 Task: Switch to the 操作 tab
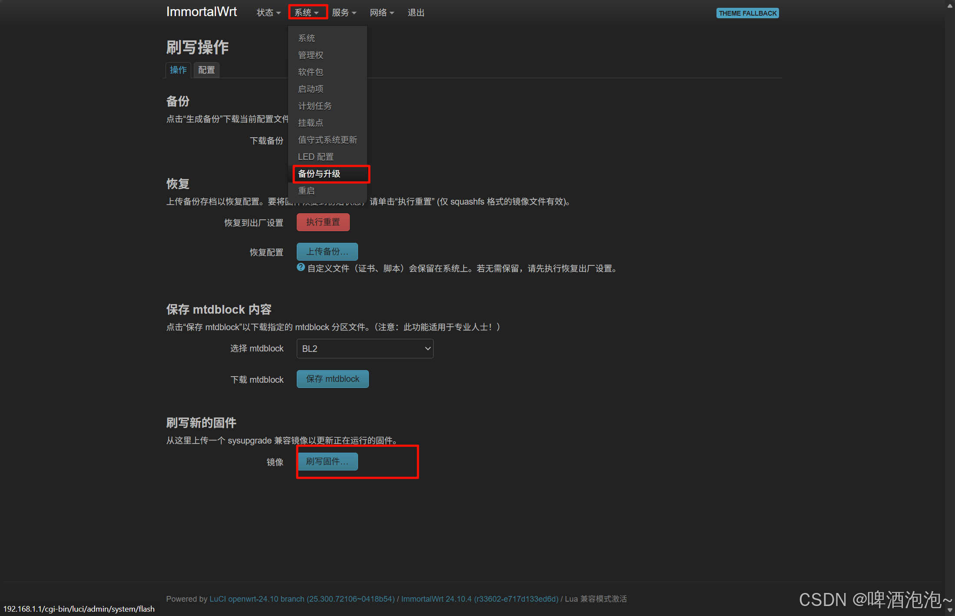pyautogui.click(x=178, y=70)
